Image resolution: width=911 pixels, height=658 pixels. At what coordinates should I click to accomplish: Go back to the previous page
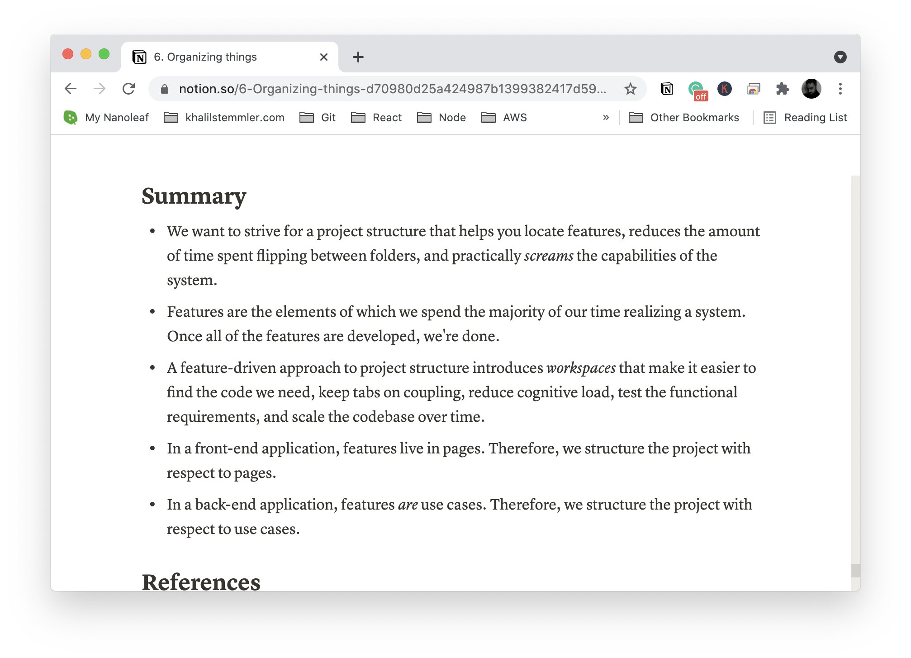coord(71,89)
